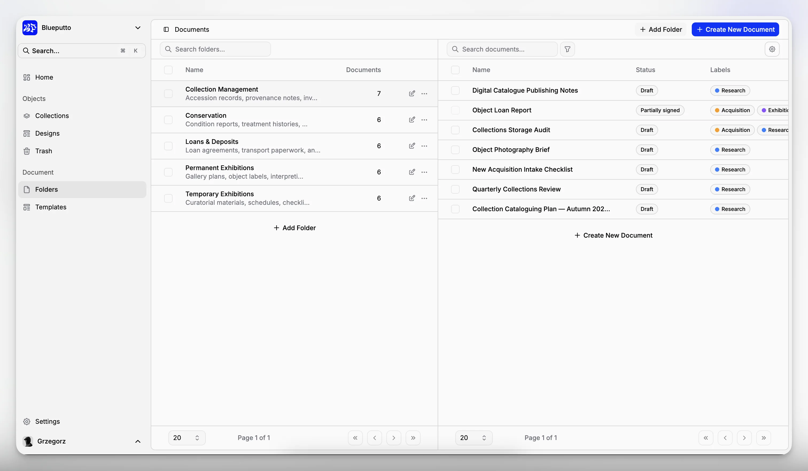Expand the Blueputto workspace dropdown chevron
Screen dimensions: 808x471
(x=138, y=28)
